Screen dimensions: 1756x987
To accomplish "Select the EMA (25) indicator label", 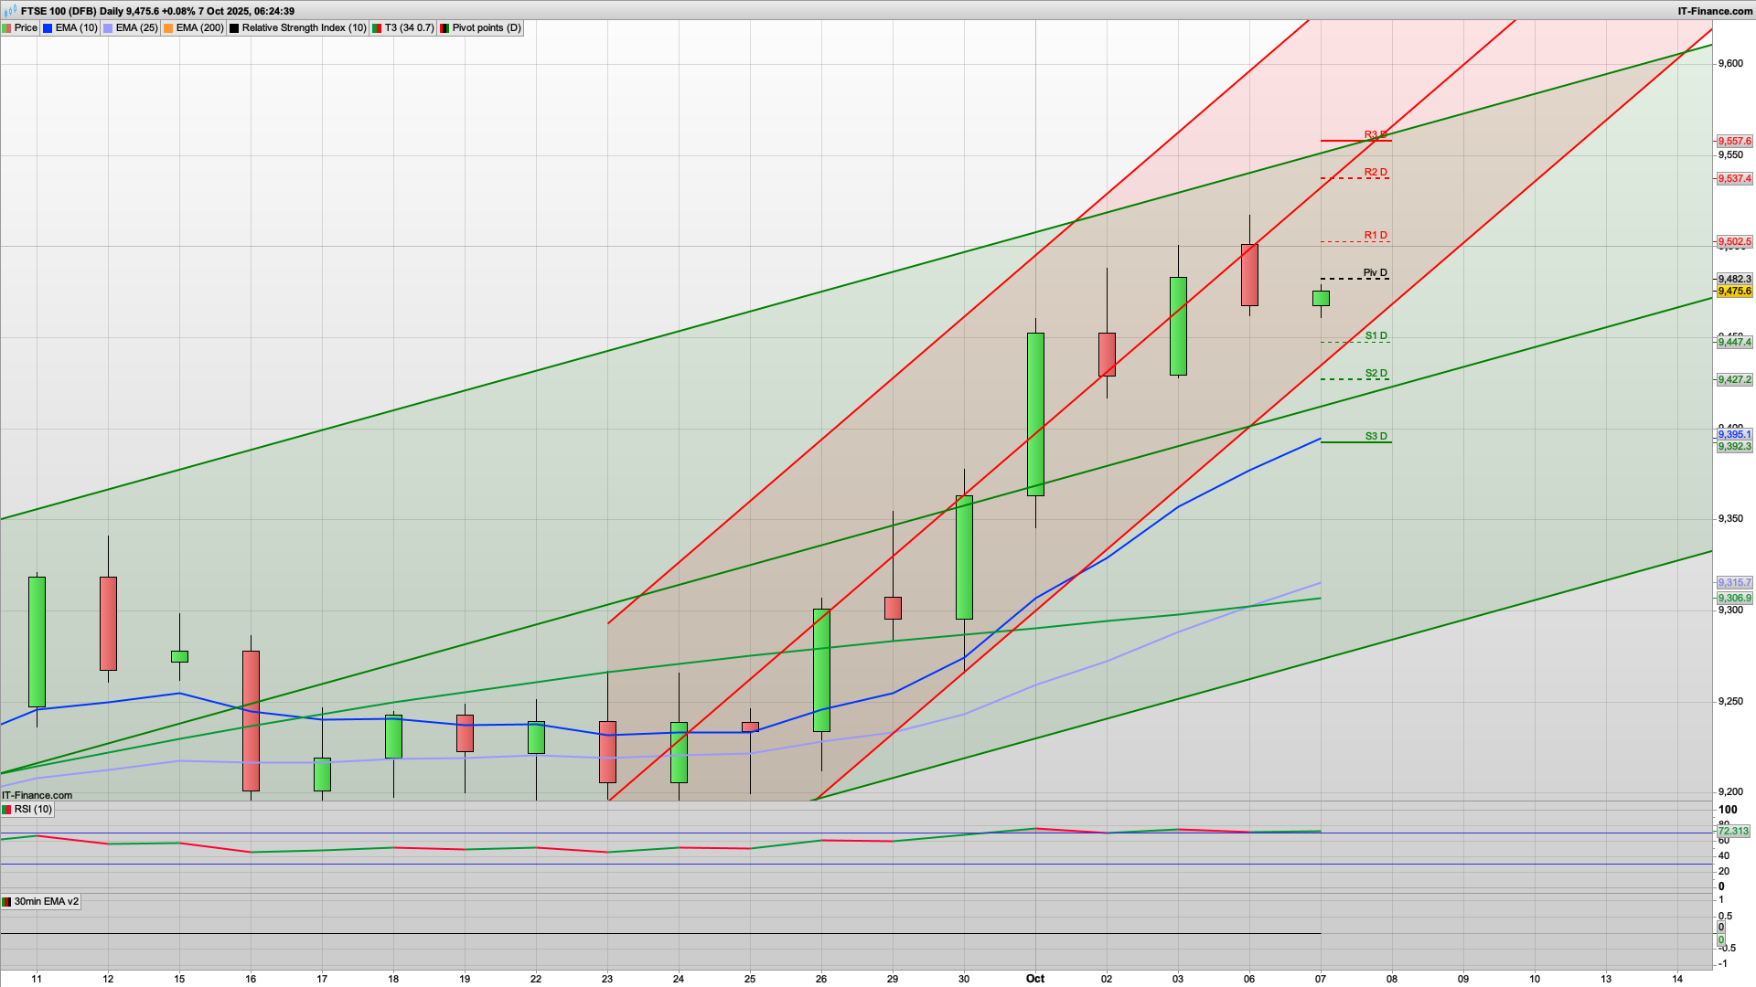I will 136,28.
